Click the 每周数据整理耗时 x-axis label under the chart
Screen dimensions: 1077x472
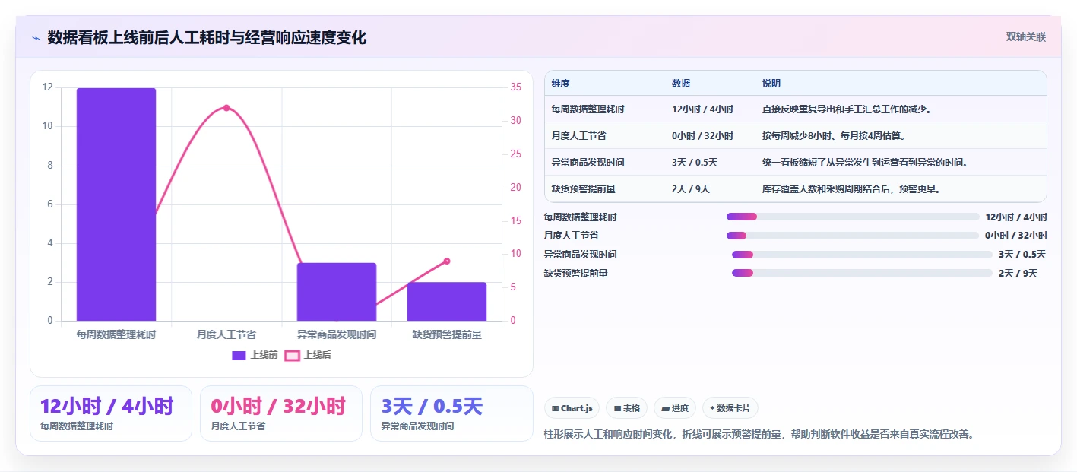pyautogui.click(x=116, y=334)
